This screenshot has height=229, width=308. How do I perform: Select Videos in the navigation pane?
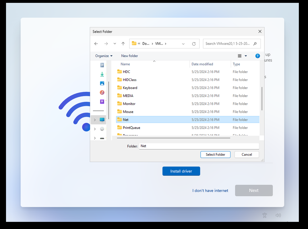click(x=102, y=101)
